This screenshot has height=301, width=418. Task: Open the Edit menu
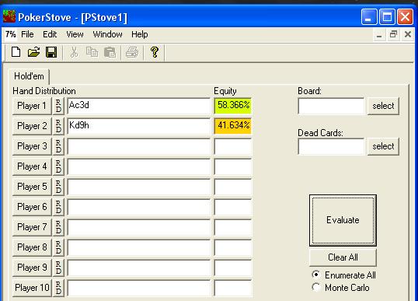tap(50, 34)
